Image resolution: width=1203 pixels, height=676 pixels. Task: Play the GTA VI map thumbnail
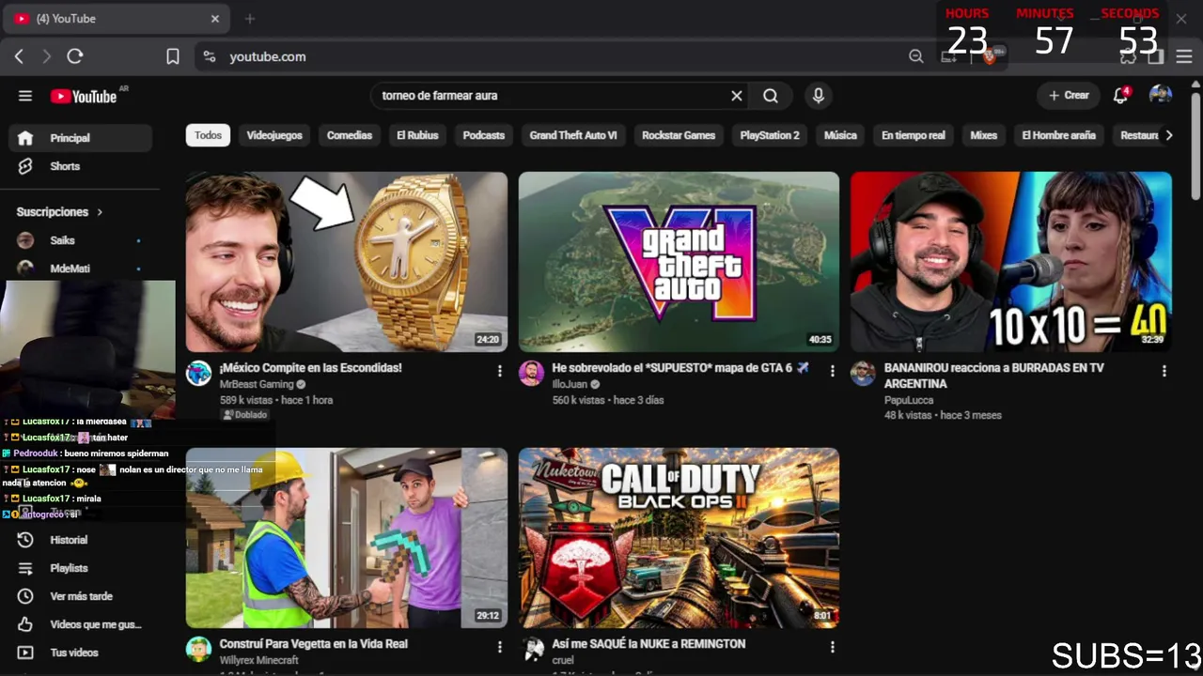679,262
